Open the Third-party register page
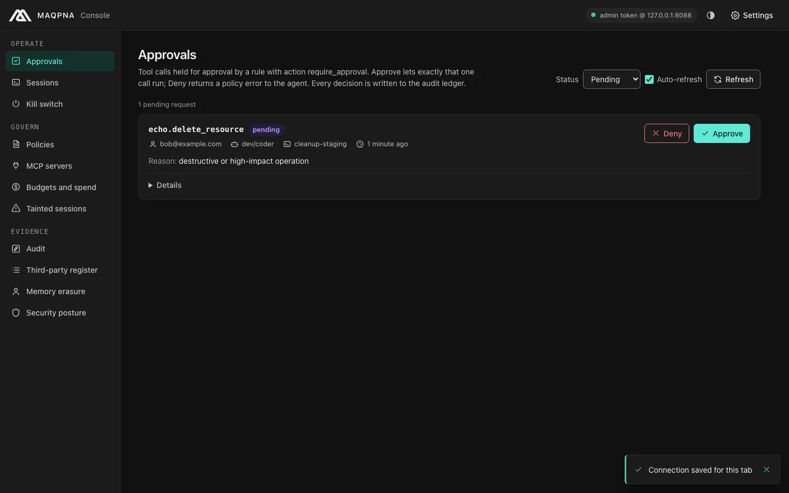This screenshot has width=789, height=493. [60, 270]
